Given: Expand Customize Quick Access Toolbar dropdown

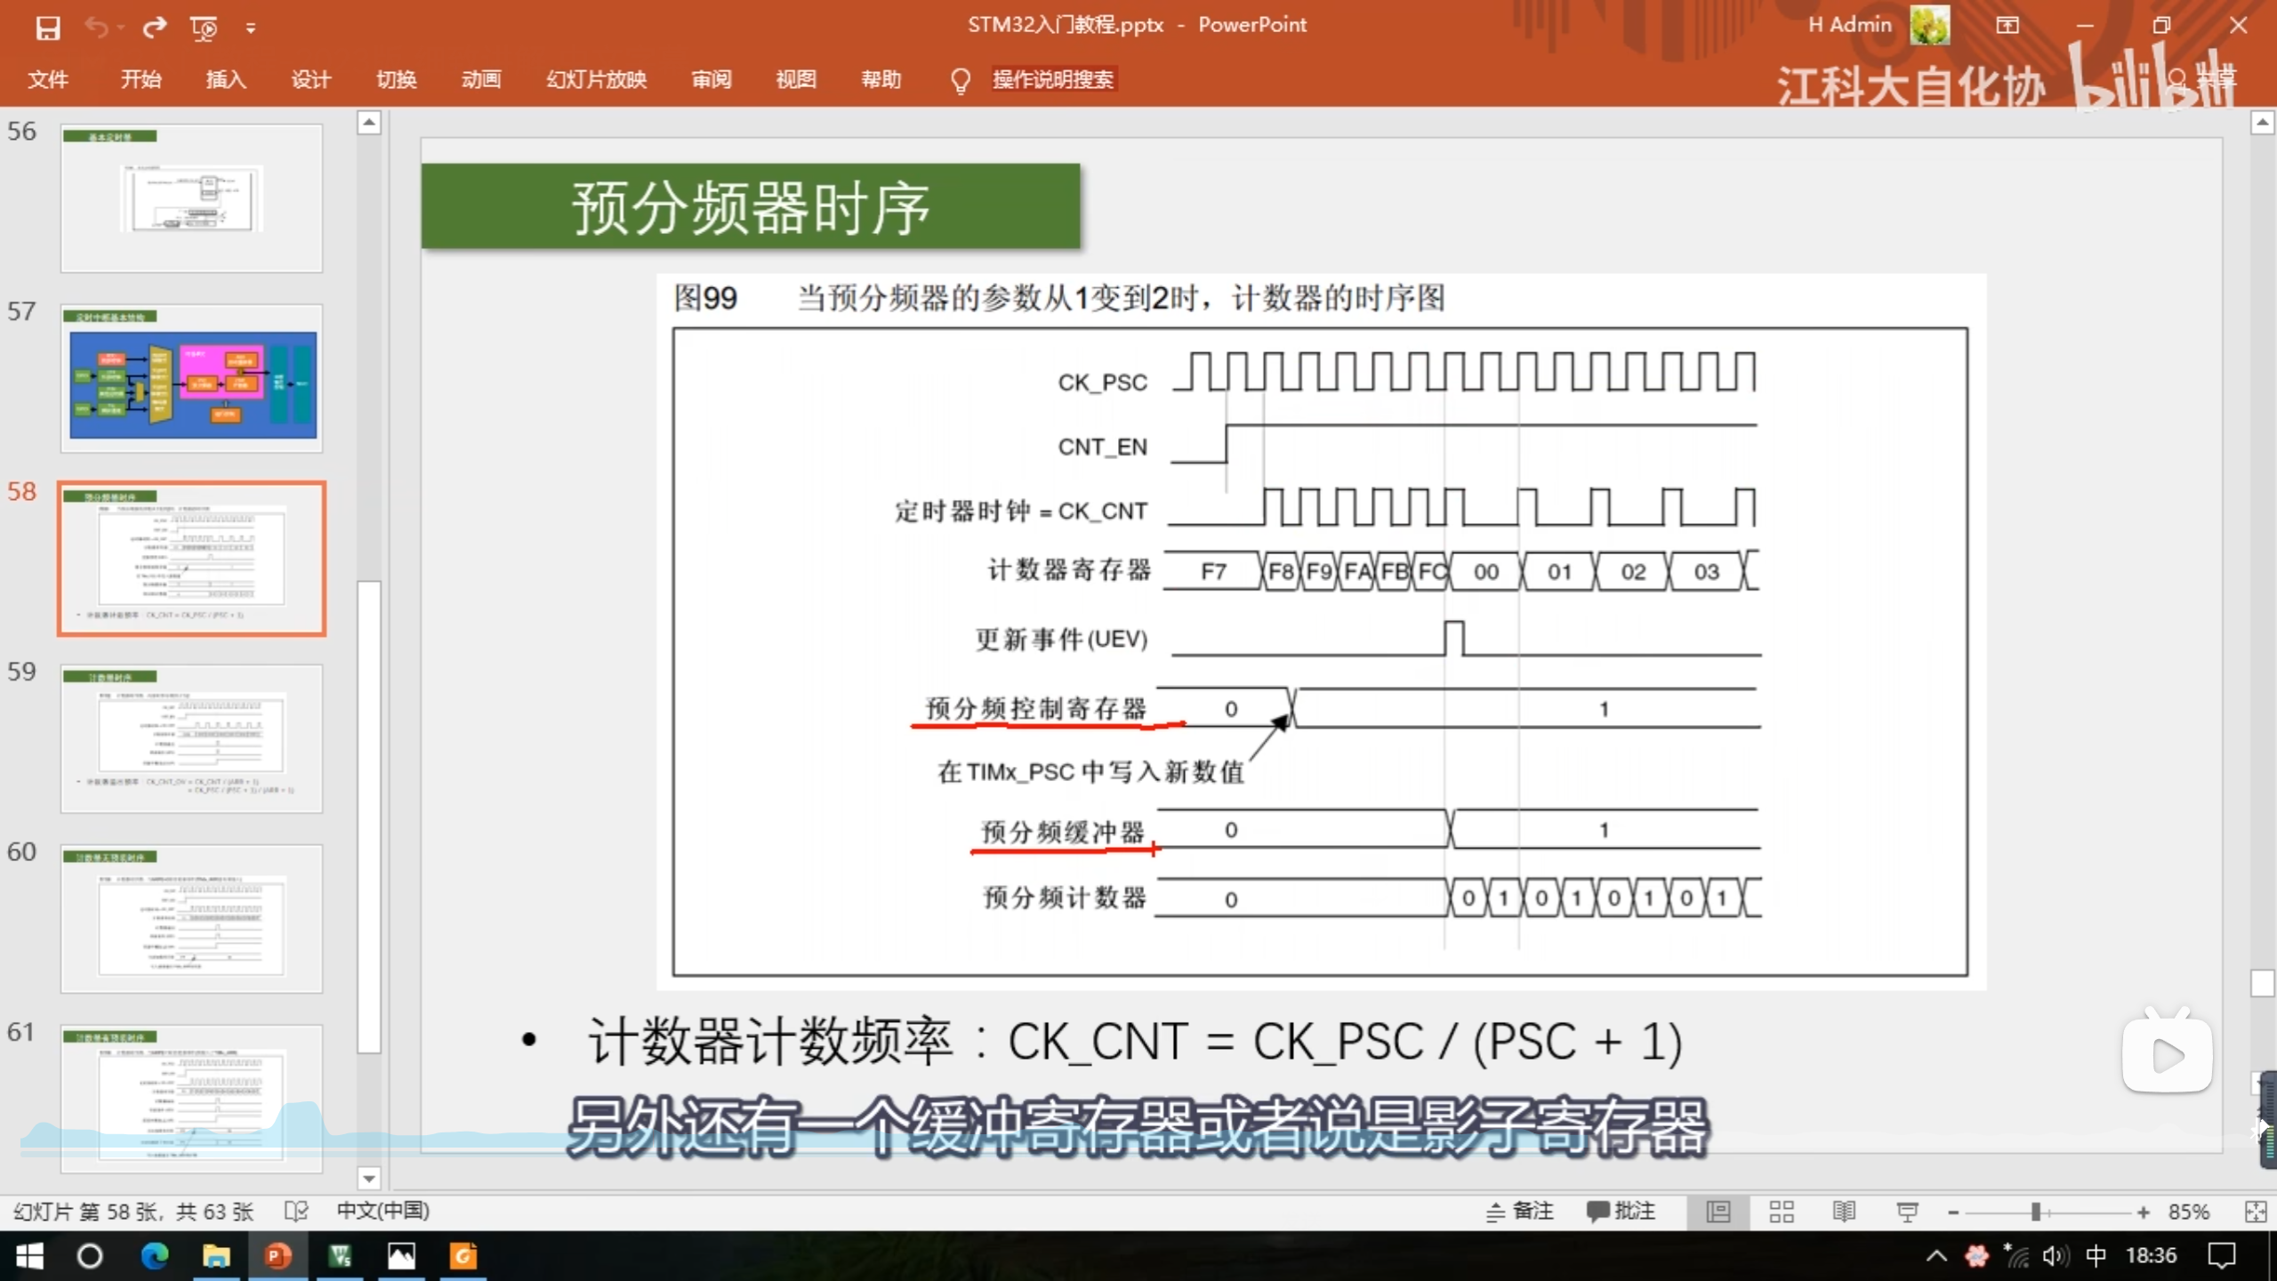Looking at the screenshot, I should click(x=251, y=28).
